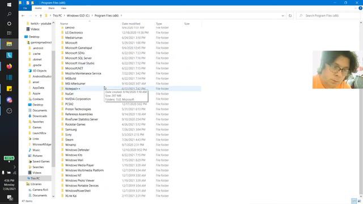Open the Home ribbon tab
Viewport: 363px width, 204px height.
click(38, 8)
